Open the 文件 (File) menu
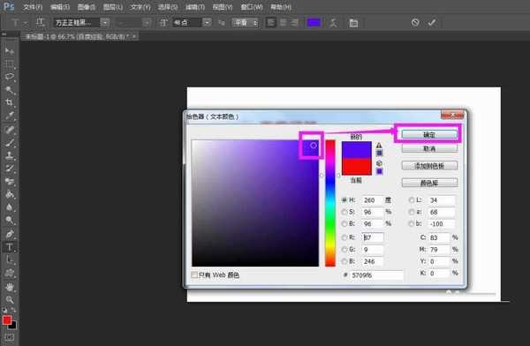Screen dimensions: 530x346 tap(33, 7)
